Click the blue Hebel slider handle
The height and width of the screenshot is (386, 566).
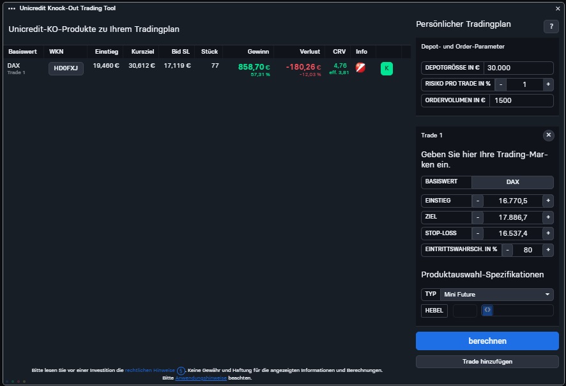(x=487, y=310)
